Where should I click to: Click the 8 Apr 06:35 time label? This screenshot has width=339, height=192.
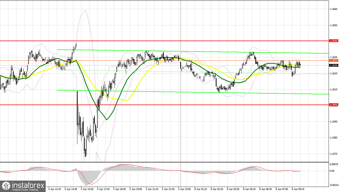[x=266, y=189]
